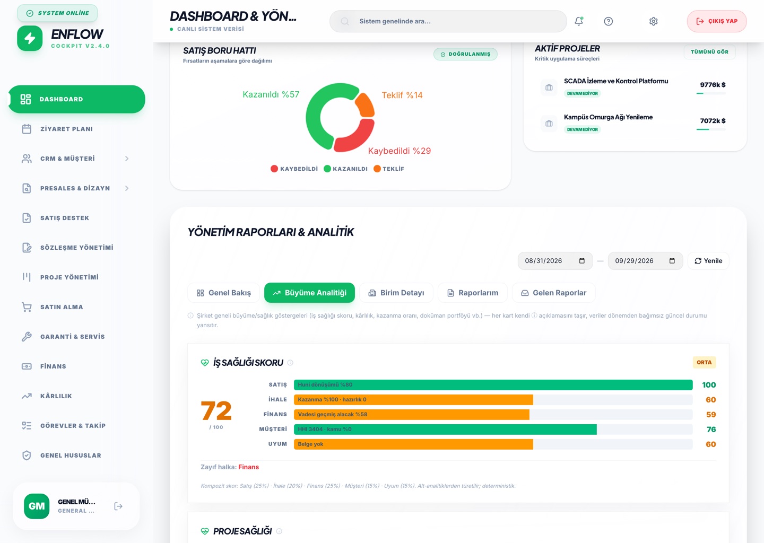Click the 08/31/2026 start date field
Screen dimensions: 764x543
coord(554,261)
